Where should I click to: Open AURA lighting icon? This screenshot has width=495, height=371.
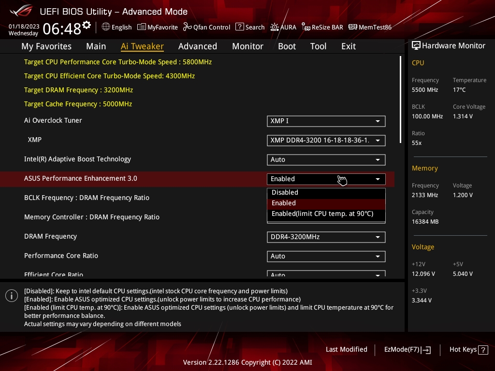point(275,27)
